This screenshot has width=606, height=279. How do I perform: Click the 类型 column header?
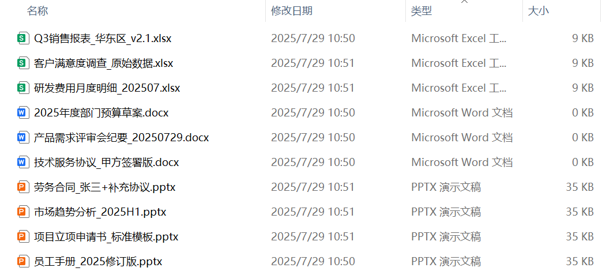click(421, 11)
